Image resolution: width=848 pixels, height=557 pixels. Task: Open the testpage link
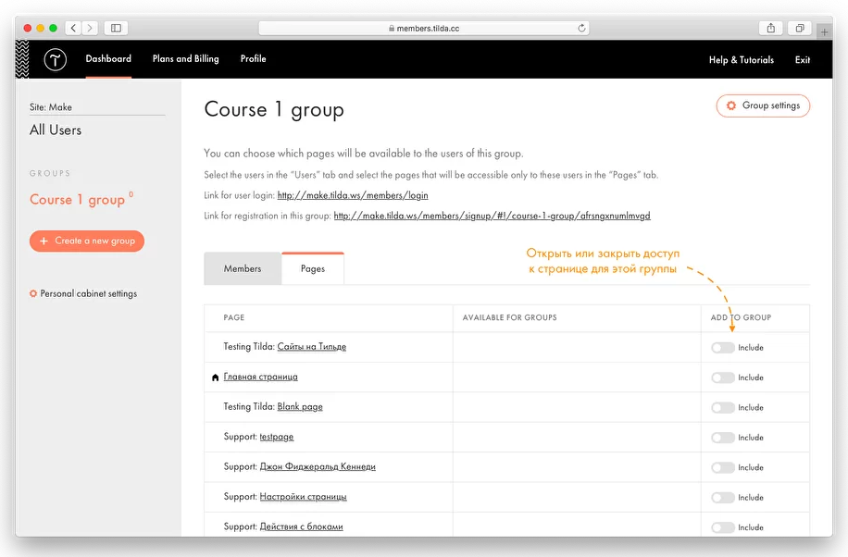click(x=277, y=437)
